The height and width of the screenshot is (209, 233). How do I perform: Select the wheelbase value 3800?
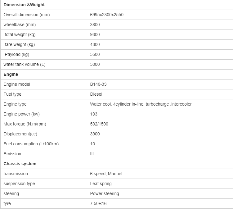click(95, 25)
